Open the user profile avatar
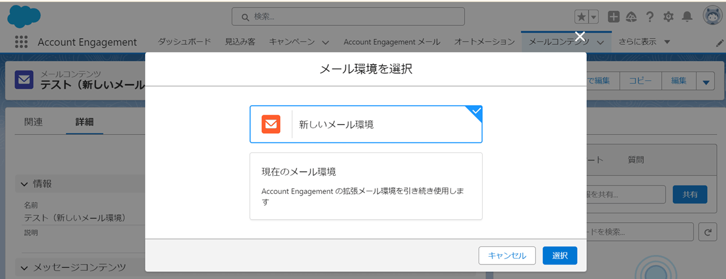The width and height of the screenshot is (726, 279). point(711,17)
